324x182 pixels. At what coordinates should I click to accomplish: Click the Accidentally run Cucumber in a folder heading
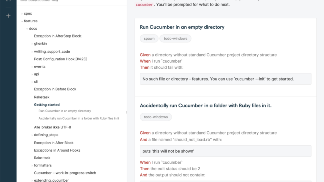coord(206,106)
